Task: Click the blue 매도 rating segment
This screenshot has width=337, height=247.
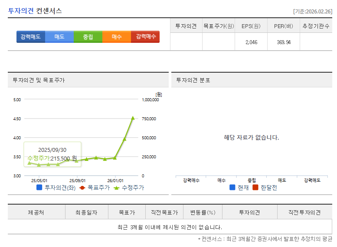Action: [59, 37]
